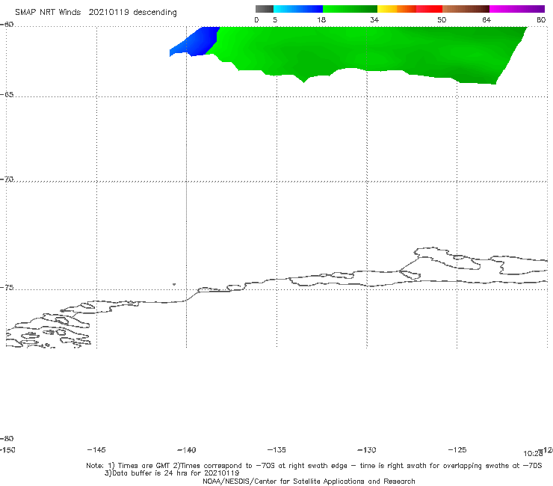Click the magenta-purple 64-80 segment of the color bar
Image resolution: width=553 pixels, height=486 pixels.
coord(517,9)
